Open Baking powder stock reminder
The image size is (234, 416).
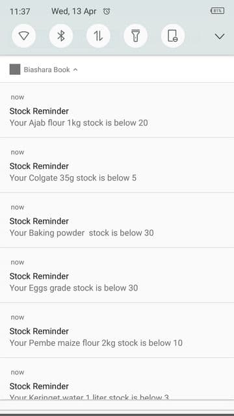pos(117,220)
